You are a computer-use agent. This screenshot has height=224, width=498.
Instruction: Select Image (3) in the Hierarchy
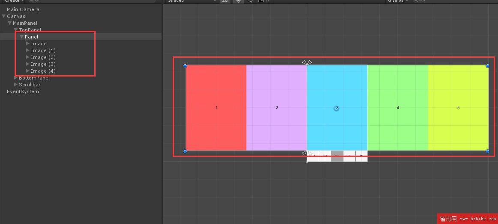point(43,64)
